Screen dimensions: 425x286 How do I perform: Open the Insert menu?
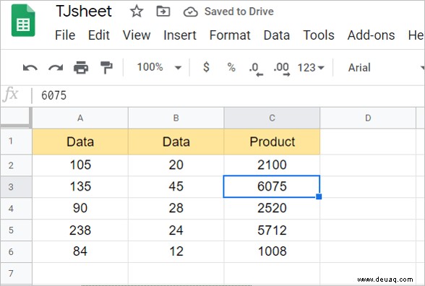(180, 35)
